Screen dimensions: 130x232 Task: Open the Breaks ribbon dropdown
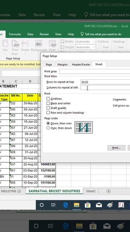25,47
